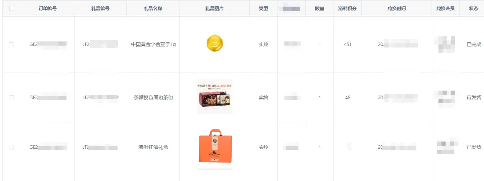
Task: Click the 礼品名称 column header
Action: (x=153, y=9)
